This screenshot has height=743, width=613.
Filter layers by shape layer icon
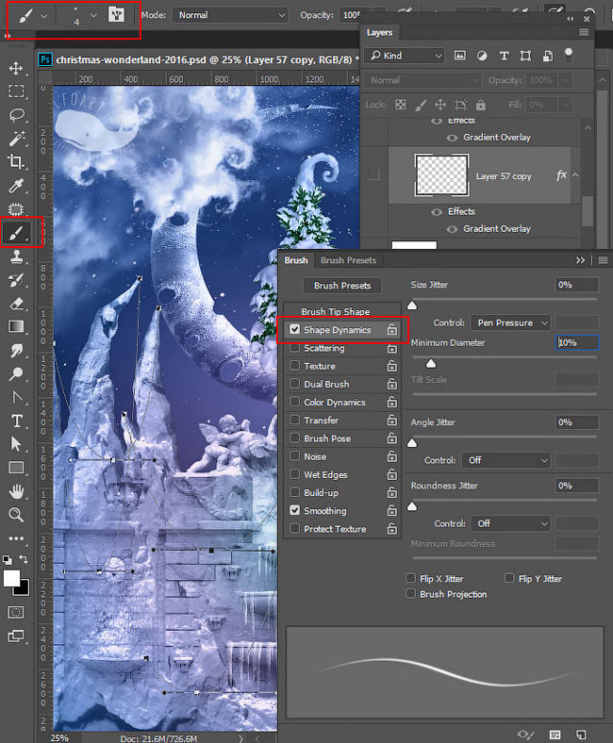click(x=526, y=56)
